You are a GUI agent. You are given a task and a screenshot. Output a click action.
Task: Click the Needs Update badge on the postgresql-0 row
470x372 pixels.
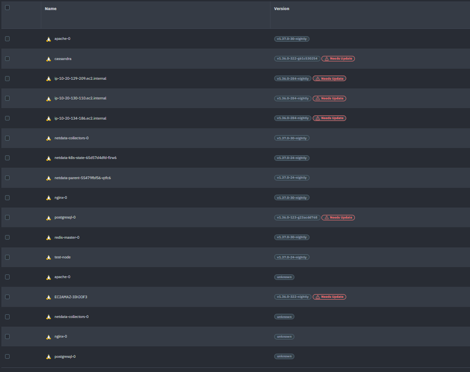click(x=338, y=218)
